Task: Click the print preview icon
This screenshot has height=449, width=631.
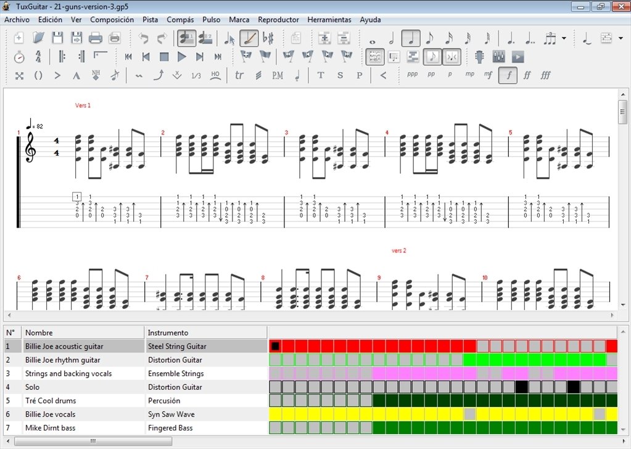Action: pyautogui.click(x=115, y=38)
